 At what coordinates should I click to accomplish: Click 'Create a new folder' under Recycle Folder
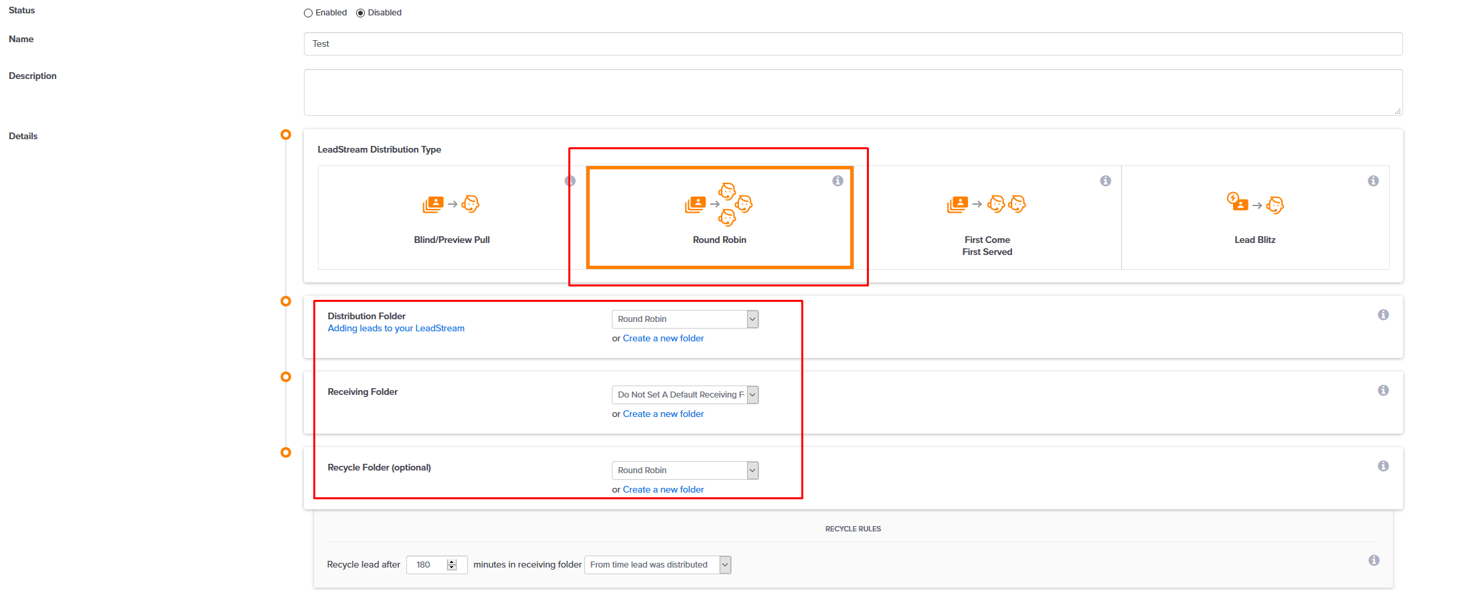click(x=663, y=490)
